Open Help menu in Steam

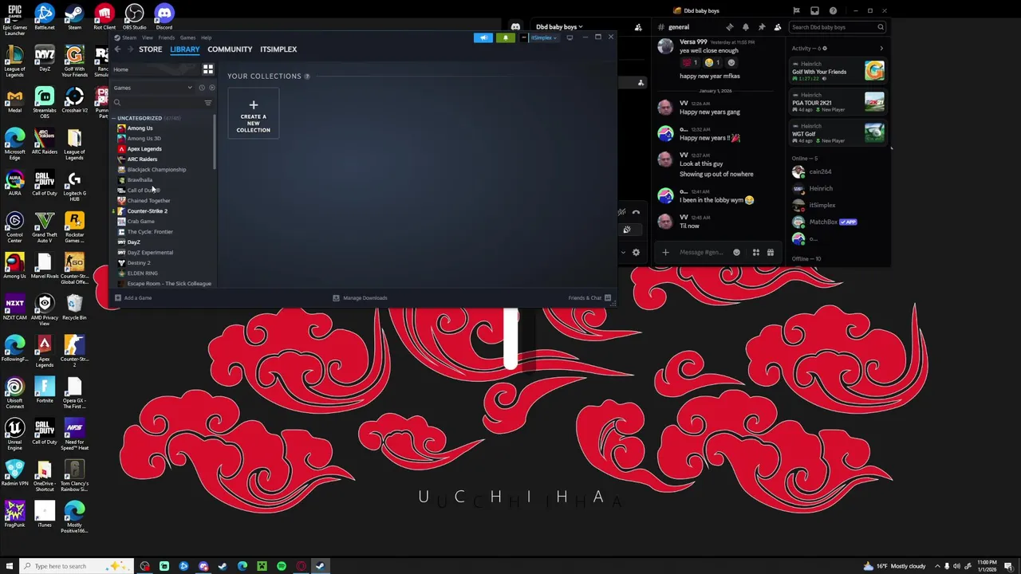coord(206,37)
